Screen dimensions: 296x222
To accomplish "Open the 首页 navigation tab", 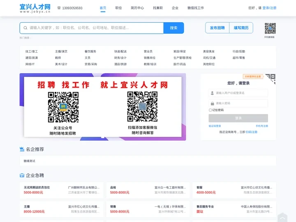I will 103,8.
